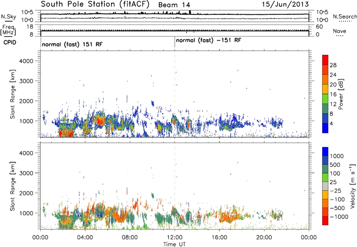Pick the bright blue bottom segment of the Power color bar
Viewport: 357px width, 247px height.
tap(325, 128)
